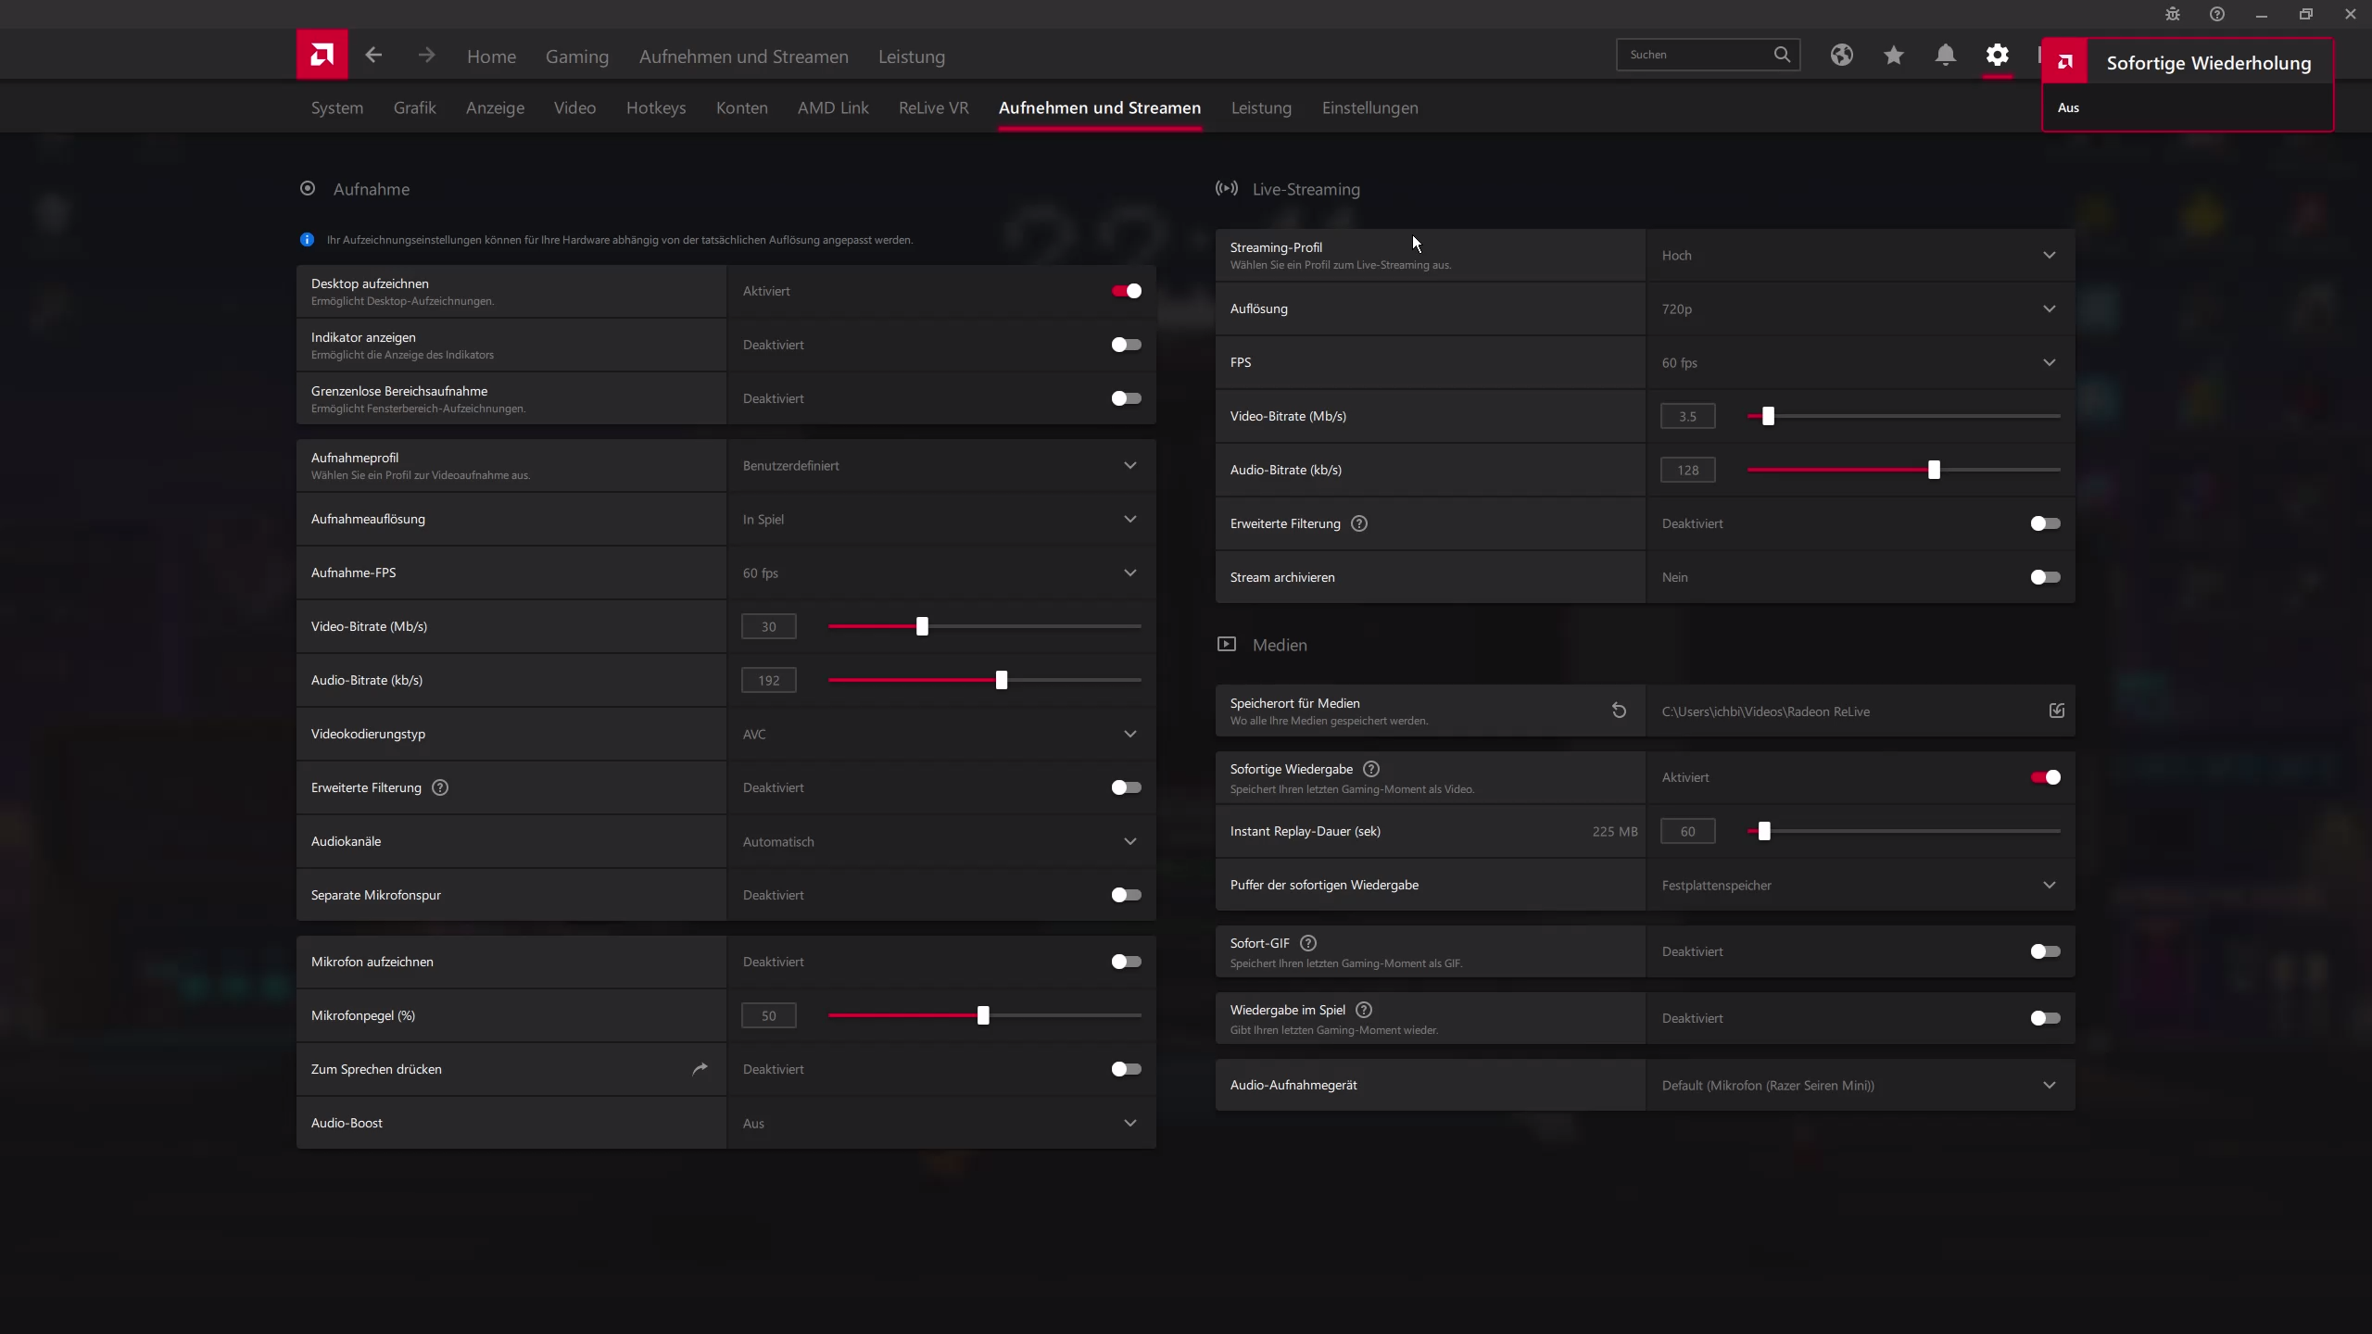Open the web browser globe icon
The height and width of the screenshot is (1334, 2372).
1841,56
